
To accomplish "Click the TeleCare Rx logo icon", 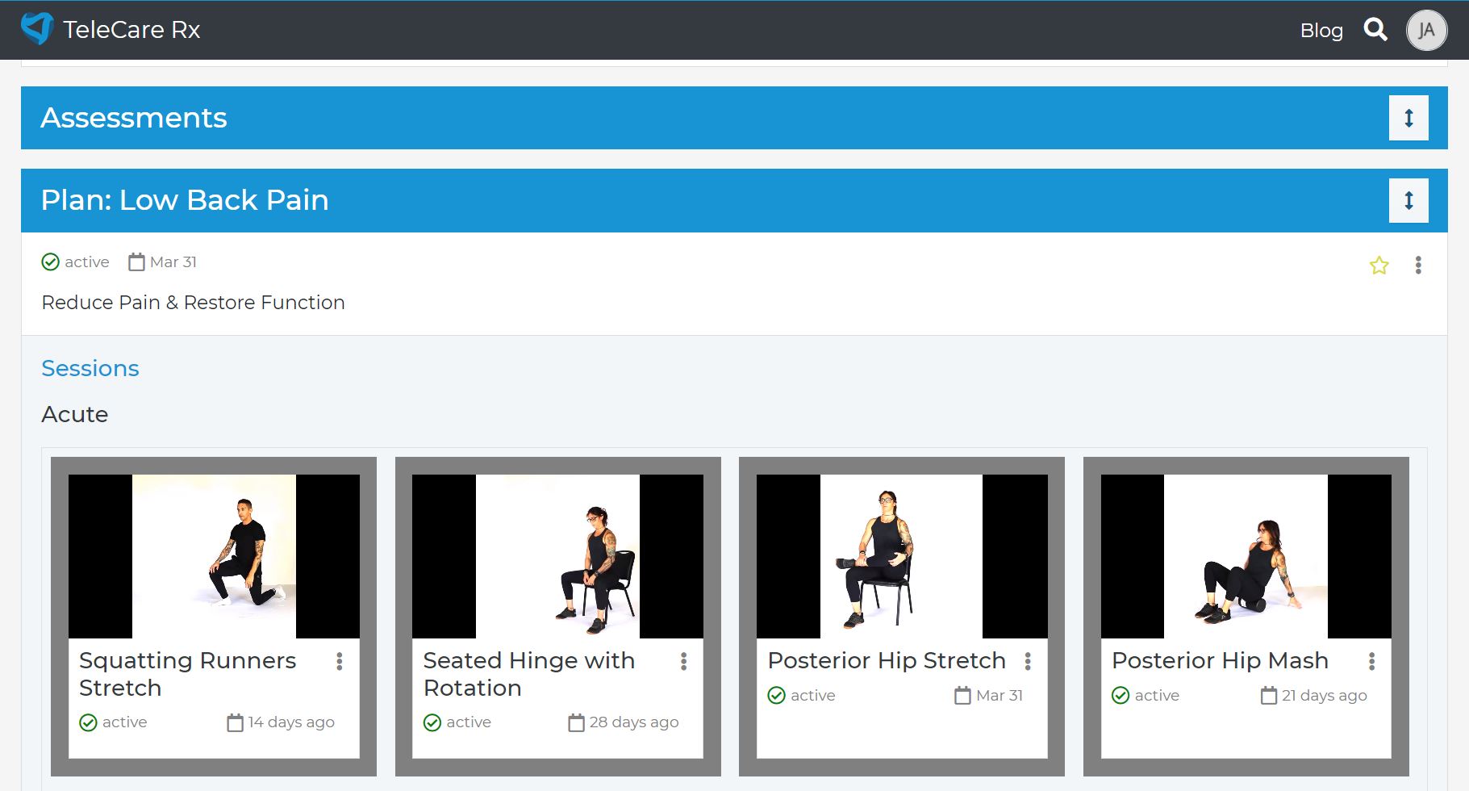I will tap(37, 29).
